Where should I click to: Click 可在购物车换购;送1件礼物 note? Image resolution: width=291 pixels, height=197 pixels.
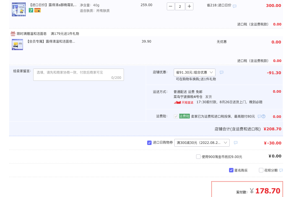point(196,79)
